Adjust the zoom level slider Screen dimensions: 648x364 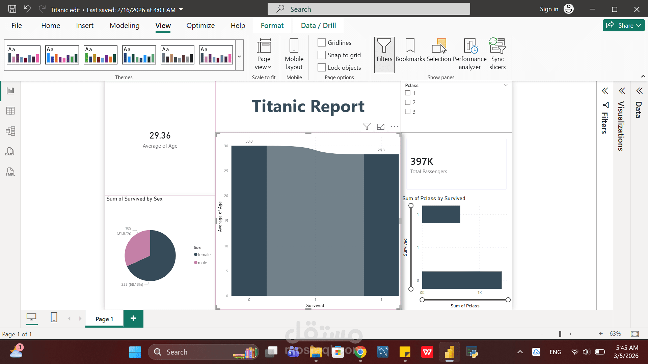pos(560,334)
